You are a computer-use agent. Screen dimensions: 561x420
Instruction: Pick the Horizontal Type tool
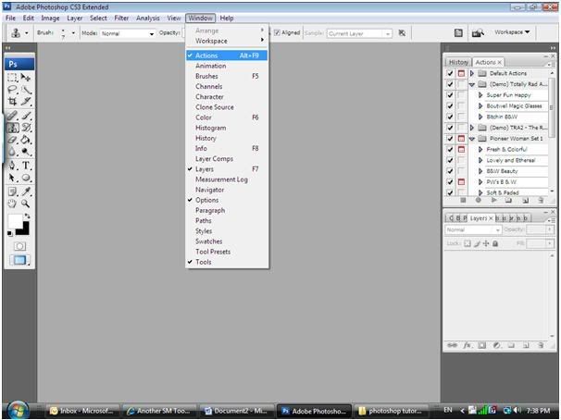26,165
